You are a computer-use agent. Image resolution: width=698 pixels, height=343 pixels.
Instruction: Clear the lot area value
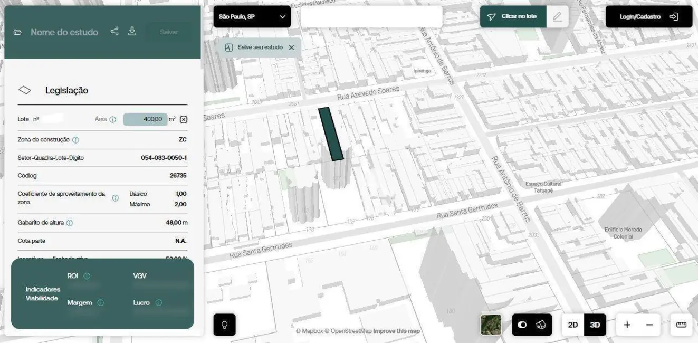184,120
